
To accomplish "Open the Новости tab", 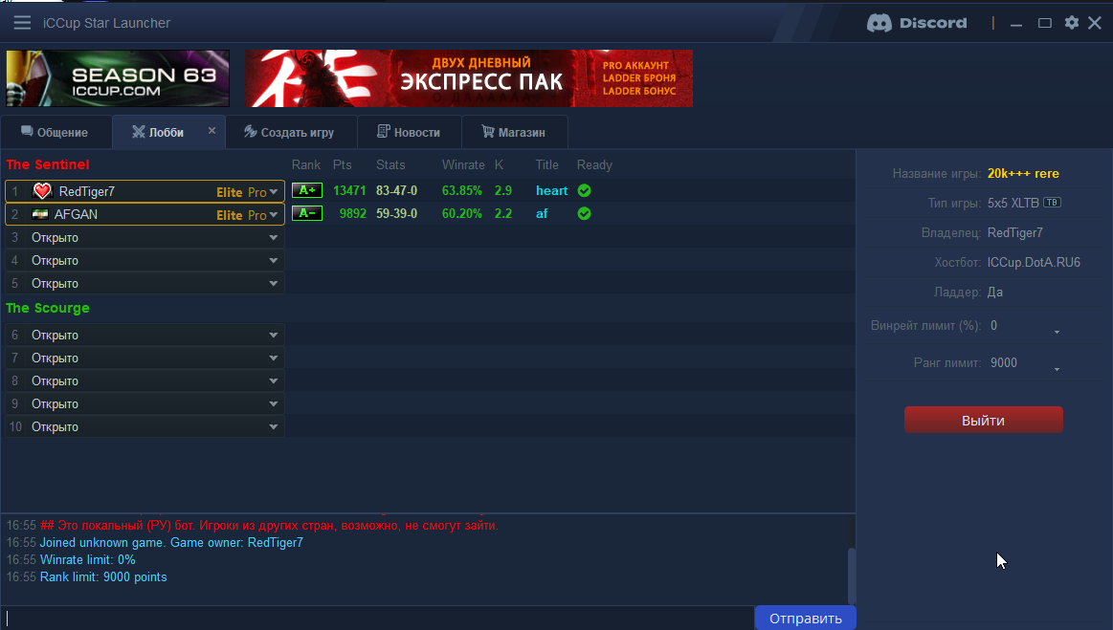I will pyautogui.click(x=410, y=132).
